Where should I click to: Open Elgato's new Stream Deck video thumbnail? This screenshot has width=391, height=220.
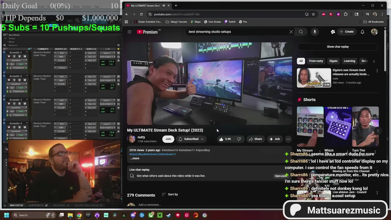click(x=314, y=78)
